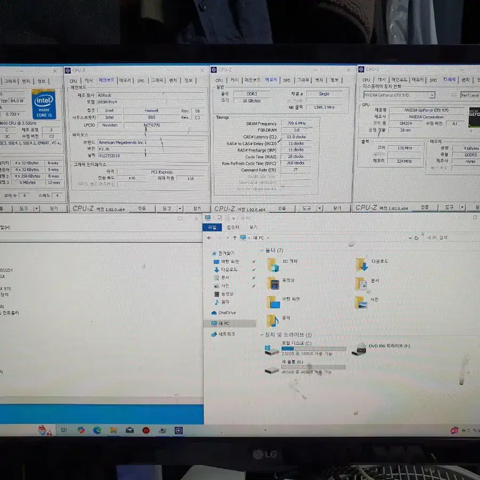
Task: Click 도구 button in DDR3 memory CPU-Z
Action: (x=307, y=208)
